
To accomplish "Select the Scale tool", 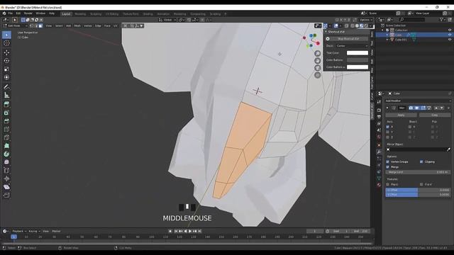I will (x=6, y=69).
